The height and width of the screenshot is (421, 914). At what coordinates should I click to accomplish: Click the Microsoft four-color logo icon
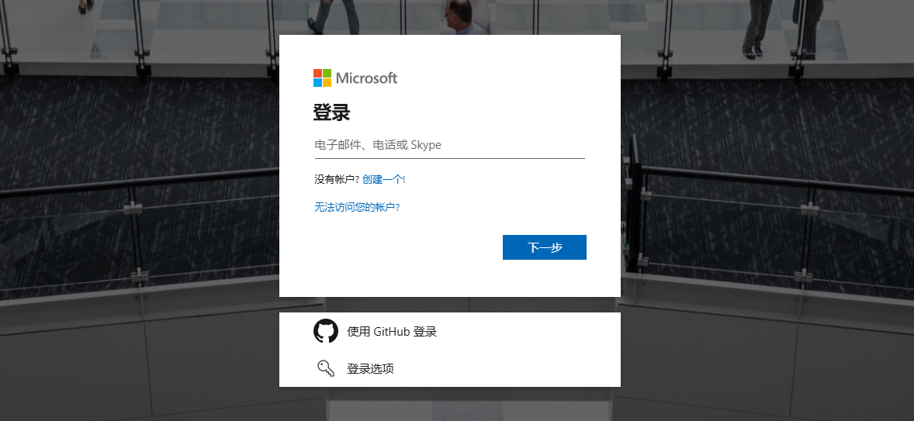tap(322, 78)
